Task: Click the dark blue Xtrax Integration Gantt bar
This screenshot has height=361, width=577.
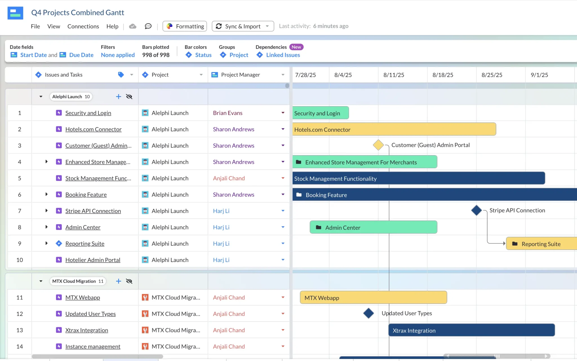Action: coord(472,330)
